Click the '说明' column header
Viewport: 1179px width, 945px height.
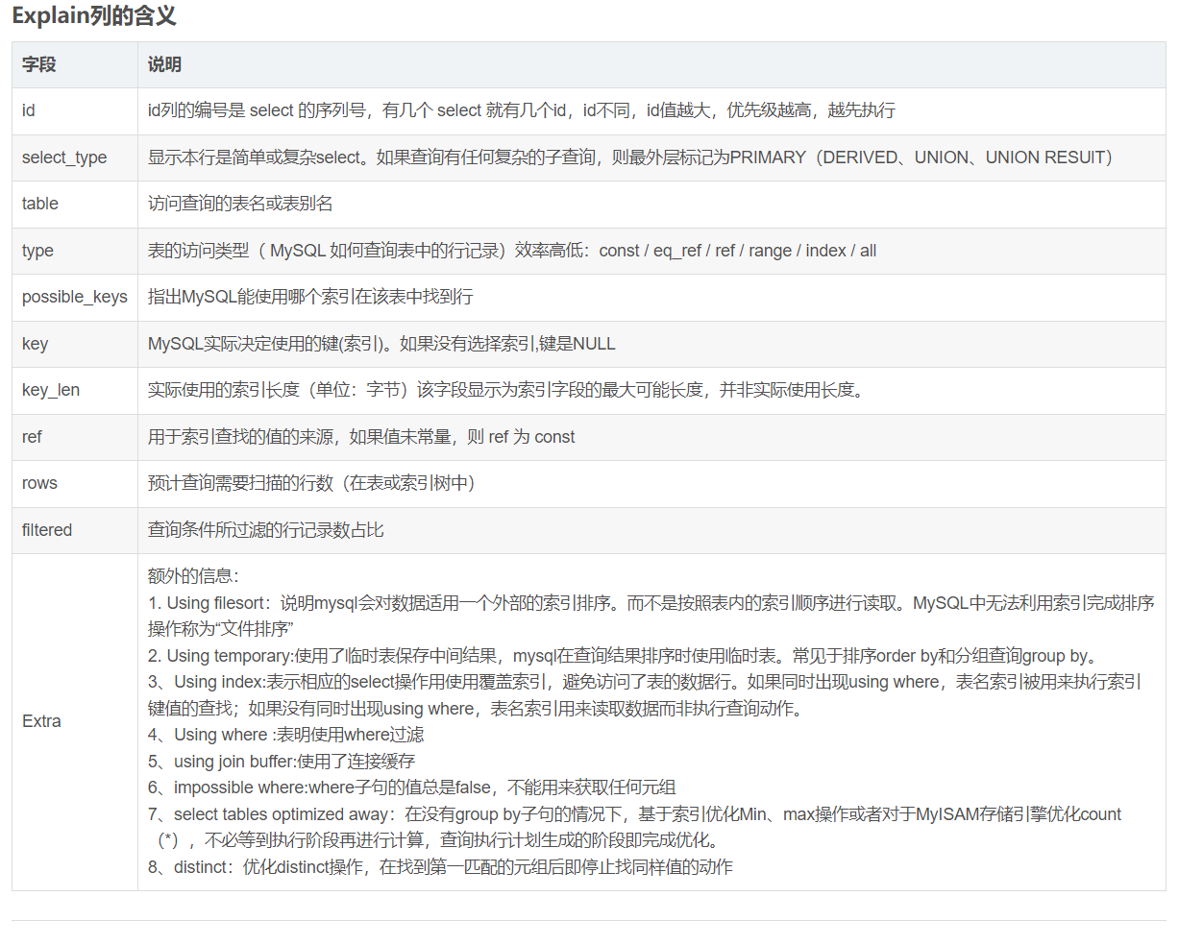pyautogui.click(x=651, y=64)
